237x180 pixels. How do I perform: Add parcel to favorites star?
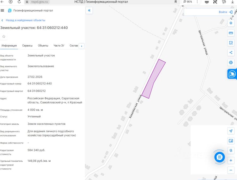coord(4,36)
